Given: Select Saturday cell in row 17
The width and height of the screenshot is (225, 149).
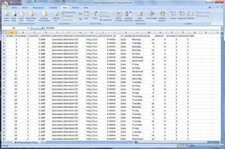Looking at the screenshot, I should 137,75.
